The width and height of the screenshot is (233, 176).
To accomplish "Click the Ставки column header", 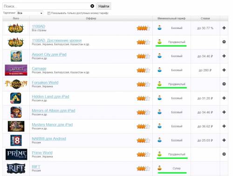I will [x=205, y=18].
